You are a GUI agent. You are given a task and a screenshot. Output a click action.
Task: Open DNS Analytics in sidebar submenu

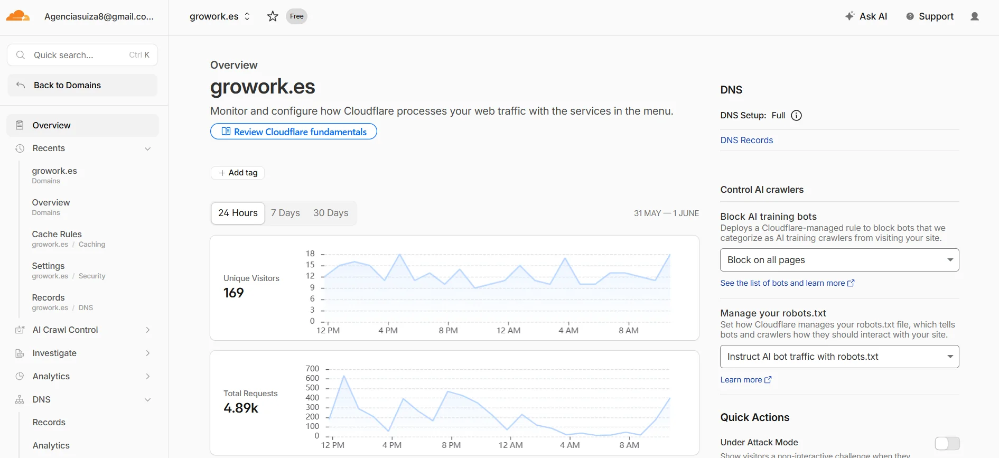pos(51,445)
